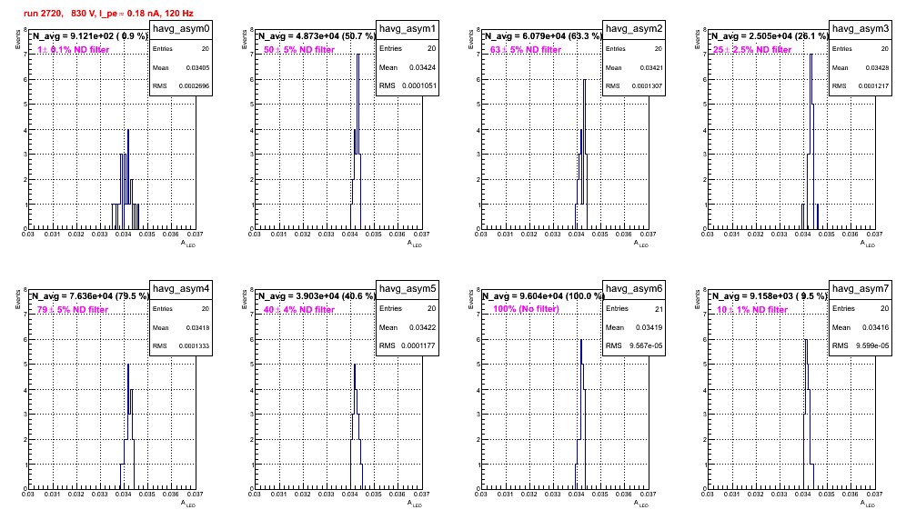Click the 100% (No filter) label
Screen dimensions: 906x520
(527, 309)
